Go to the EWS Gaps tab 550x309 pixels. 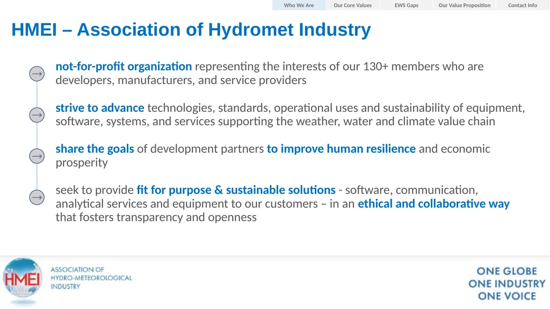(407, 5)
